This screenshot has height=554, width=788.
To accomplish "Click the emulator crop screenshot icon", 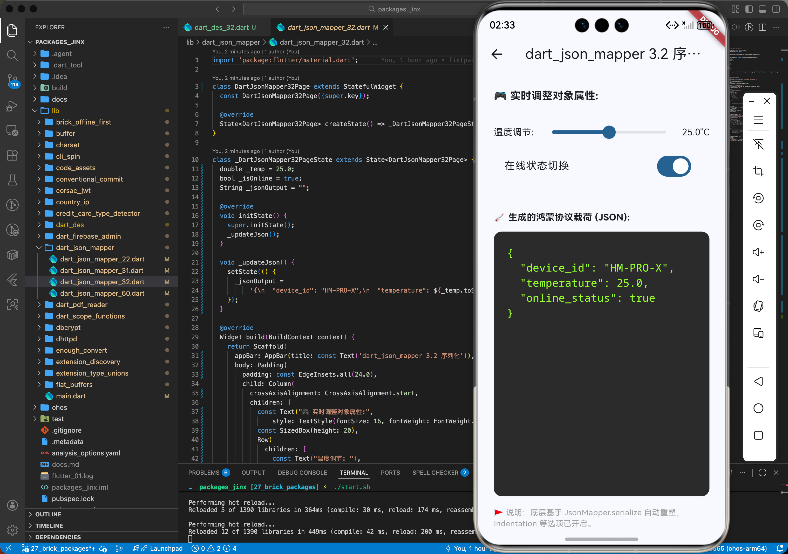I will tap(758, 171).
